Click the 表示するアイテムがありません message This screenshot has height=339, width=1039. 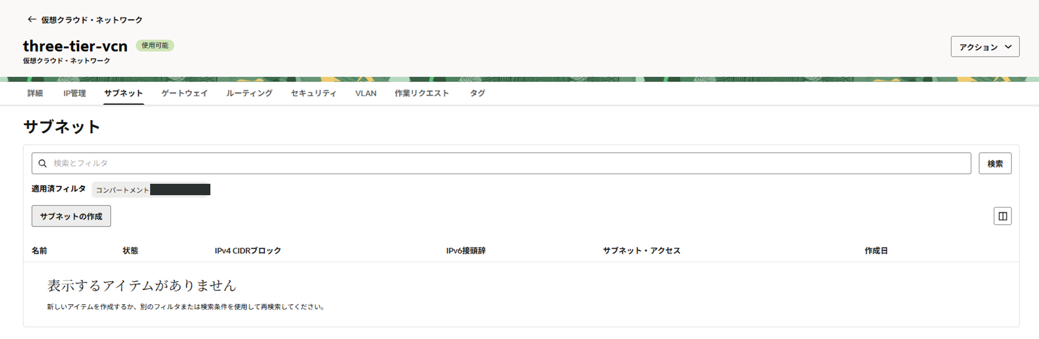[x=142, y=285]
